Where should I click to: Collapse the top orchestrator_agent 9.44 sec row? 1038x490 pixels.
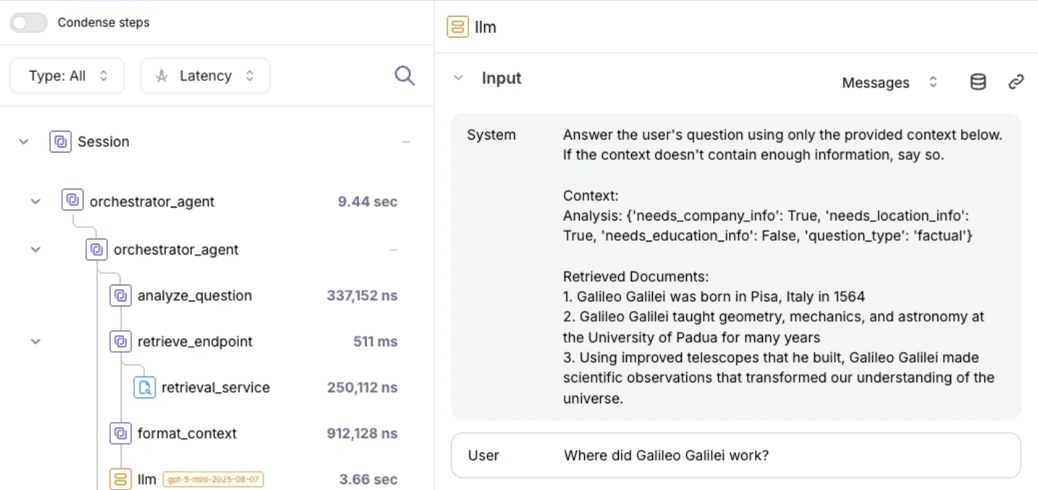coord(35,202)
